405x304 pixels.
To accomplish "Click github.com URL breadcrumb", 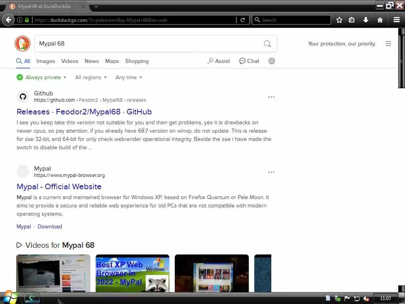I will pyautogui.click(x=54, y=100).
